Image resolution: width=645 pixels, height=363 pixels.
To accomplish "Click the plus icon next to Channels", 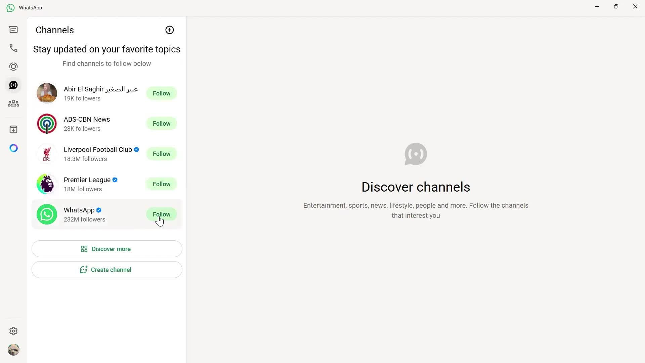I will [169, 30].
